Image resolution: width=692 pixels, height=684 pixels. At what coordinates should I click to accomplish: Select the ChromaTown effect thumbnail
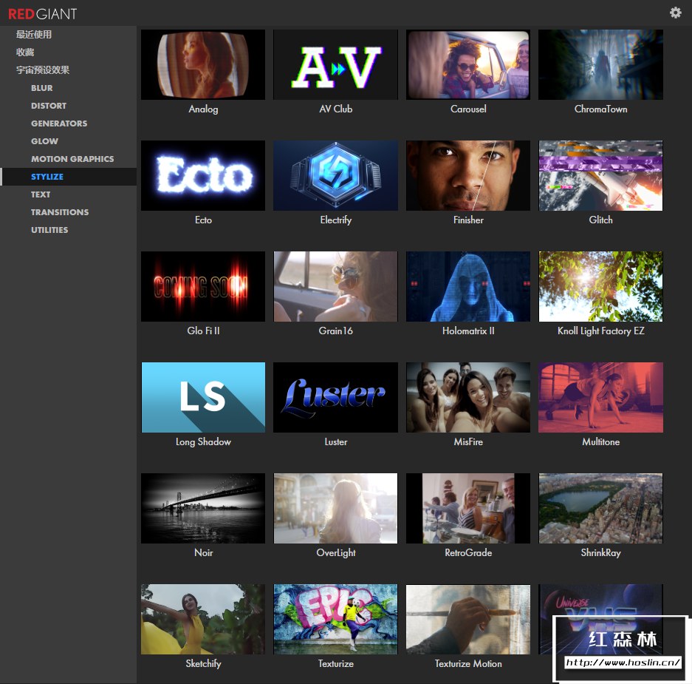click(x=600, y=64)
